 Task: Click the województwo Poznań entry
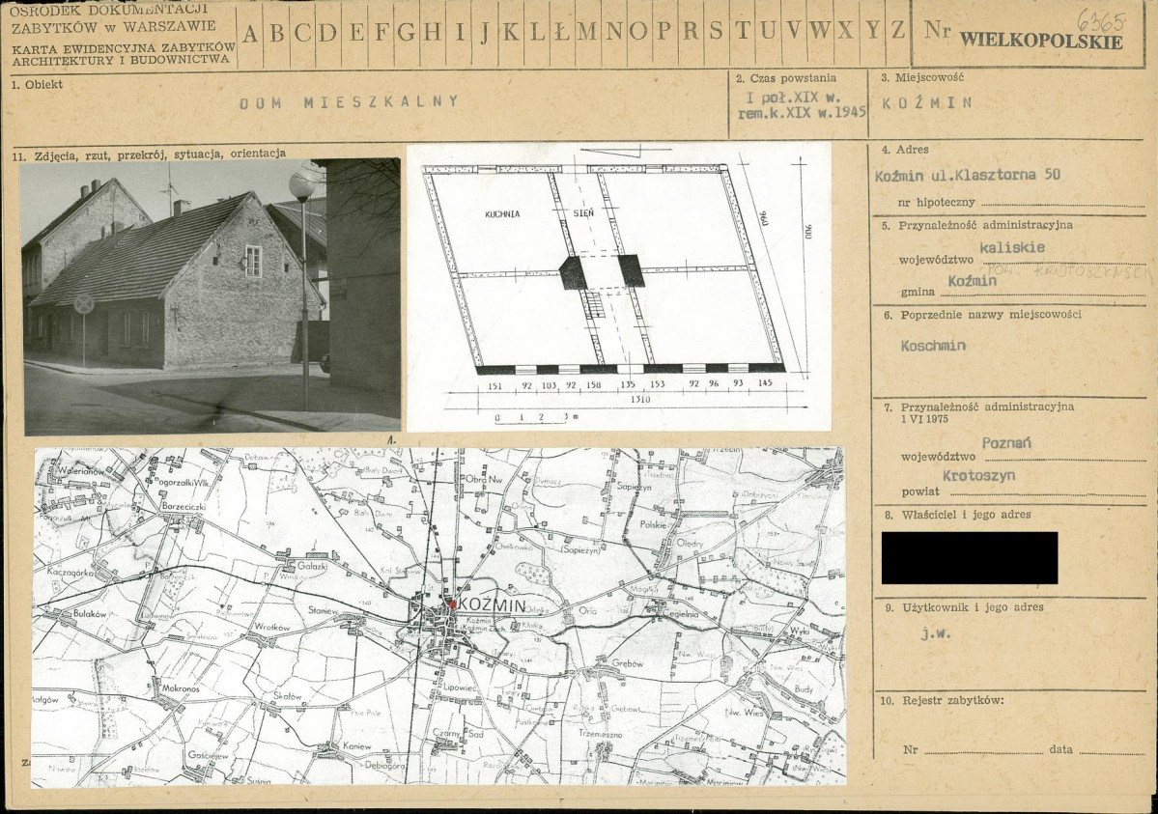[1005, 443]
